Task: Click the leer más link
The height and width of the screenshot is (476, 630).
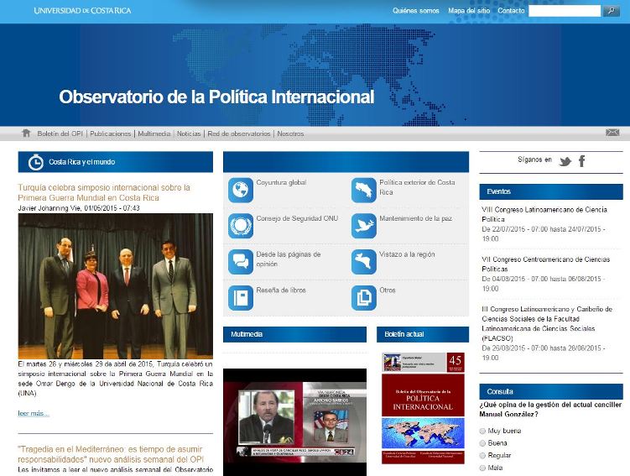Action: [34, 413]
